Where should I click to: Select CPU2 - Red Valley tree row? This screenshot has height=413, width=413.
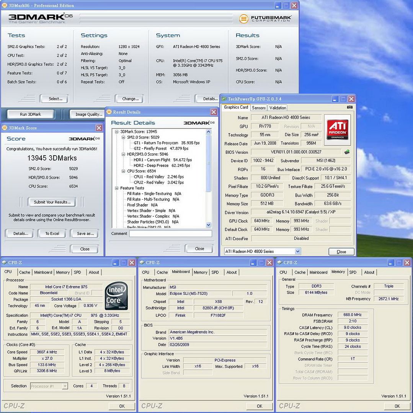[159, 182]
